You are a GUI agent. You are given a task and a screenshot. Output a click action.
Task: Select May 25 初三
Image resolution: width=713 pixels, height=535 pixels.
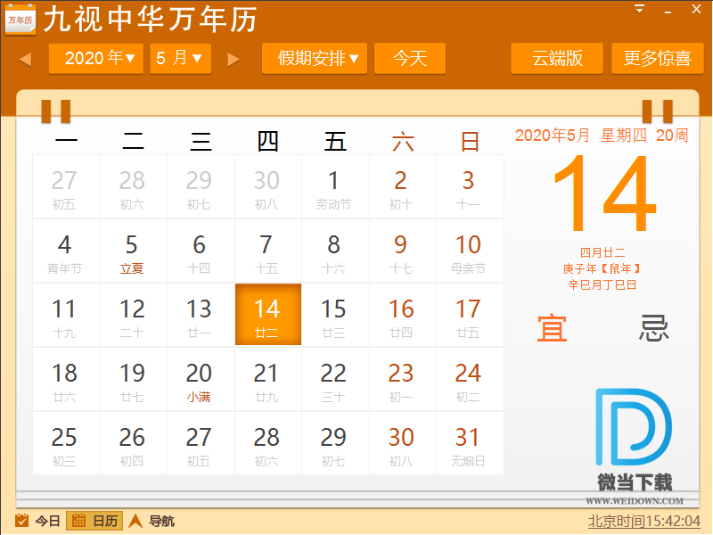(x=66, y=443)
